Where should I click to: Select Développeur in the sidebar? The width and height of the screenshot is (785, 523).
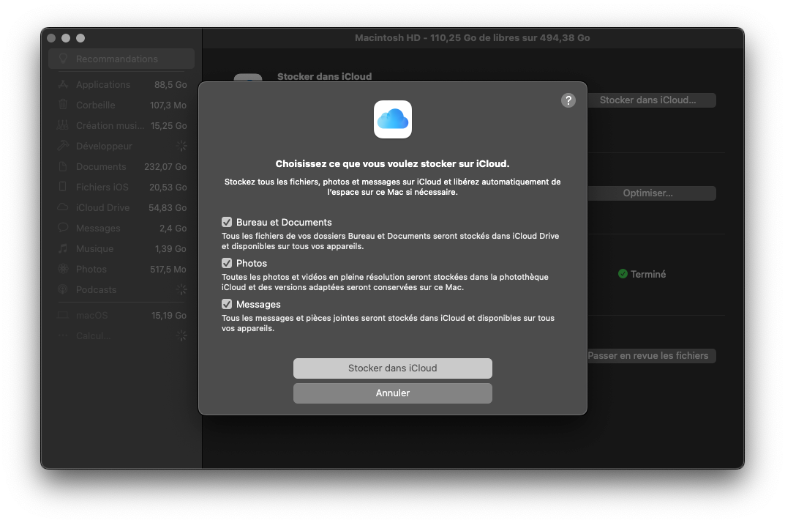pyautogui.click(x=121, y=146)
